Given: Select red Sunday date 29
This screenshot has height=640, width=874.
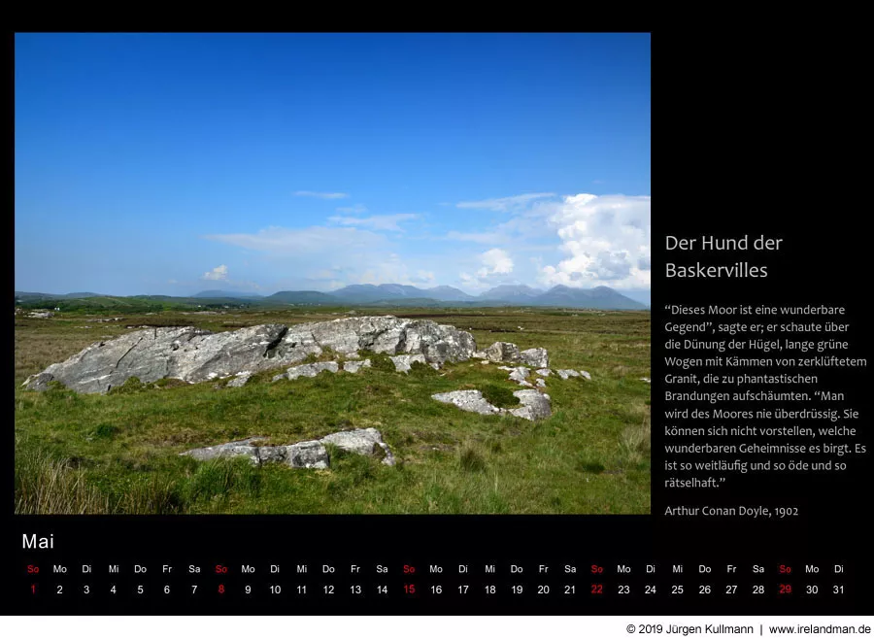Looking at the screenshot, I should 785,589.
